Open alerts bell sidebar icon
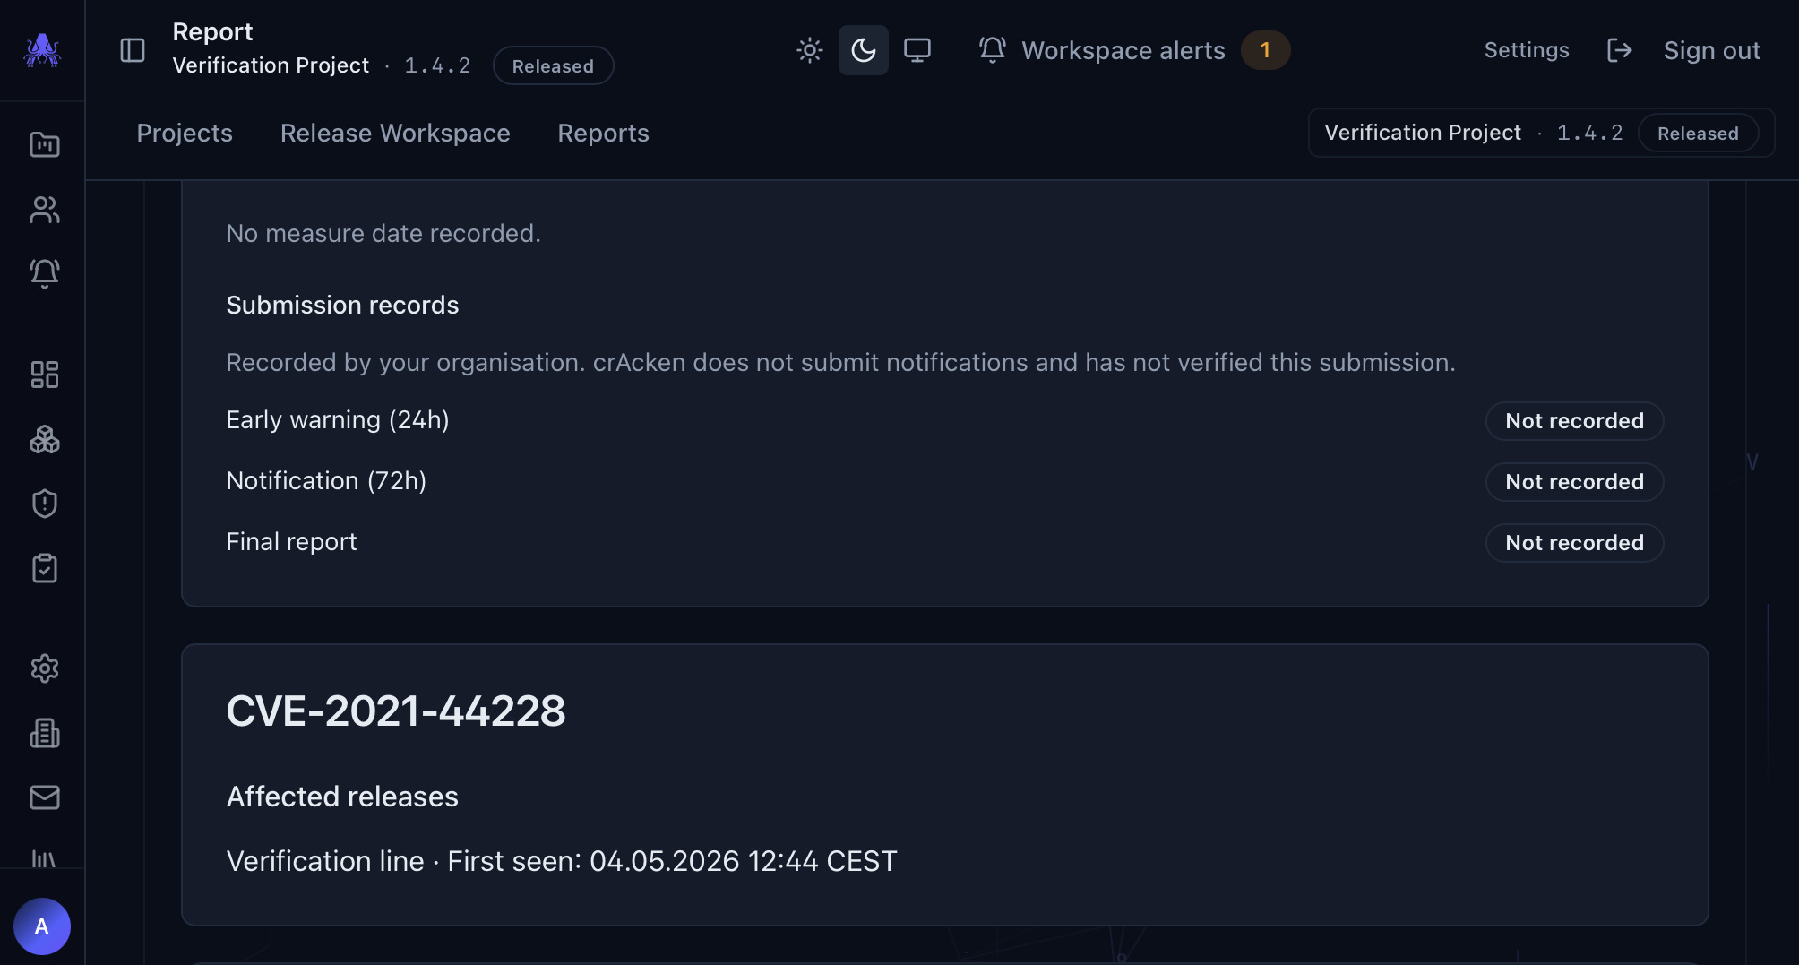The image size is (1799, 965). point(44,272)
